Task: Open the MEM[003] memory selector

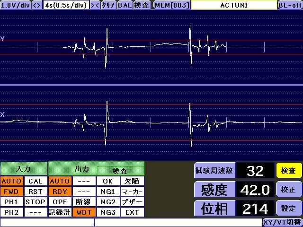Action: tap(172, 5)
